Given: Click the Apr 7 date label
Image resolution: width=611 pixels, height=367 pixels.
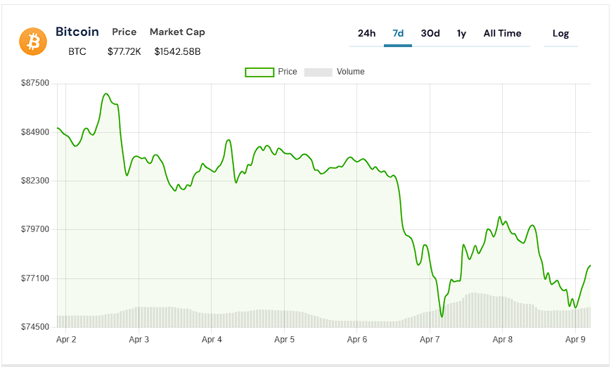Looking at the screenshot, I should point(430,340).
